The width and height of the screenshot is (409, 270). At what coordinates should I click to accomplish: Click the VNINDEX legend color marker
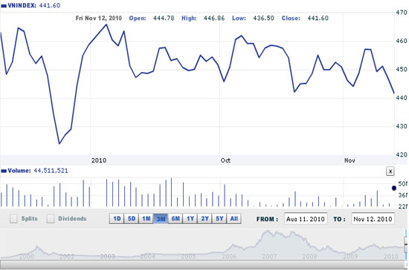tap(4, 6)
